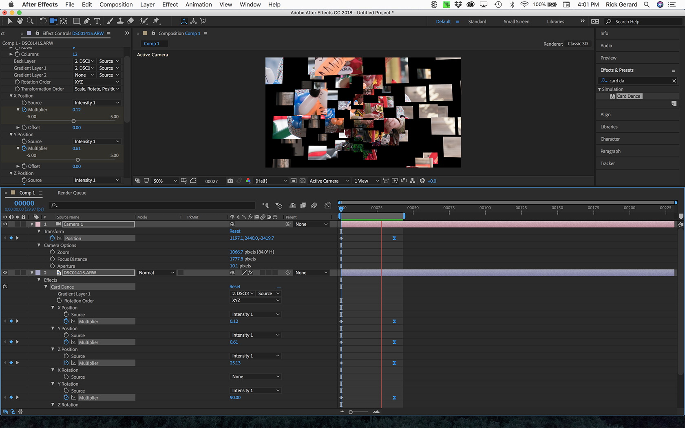Select the Puppet Pin tool
685x428 pixels.
[156, 21]
